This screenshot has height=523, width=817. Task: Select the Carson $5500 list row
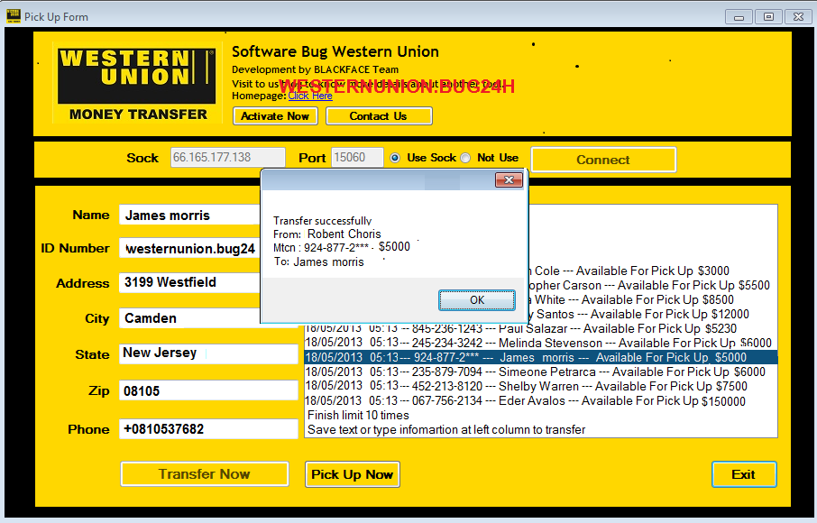[x=653, y=286]
